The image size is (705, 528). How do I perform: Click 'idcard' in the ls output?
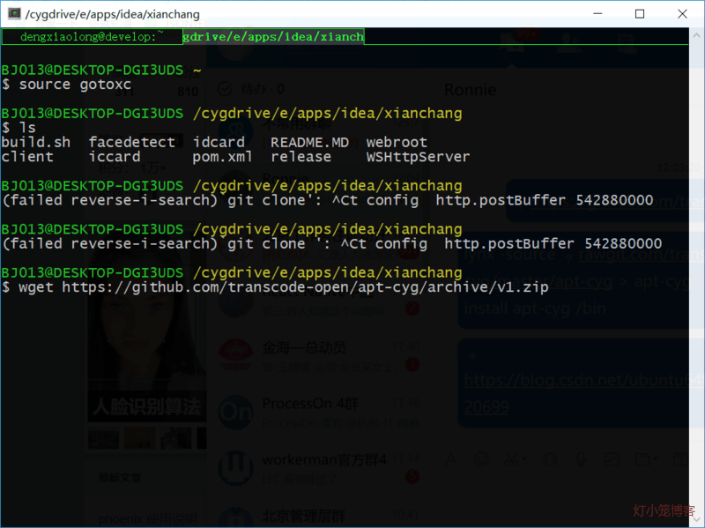219,142
